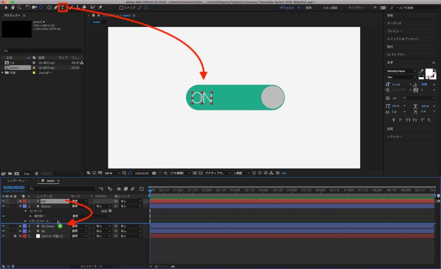Activate the Pen tool
This screenshot has width=441, height=269.
coord(56,7)
